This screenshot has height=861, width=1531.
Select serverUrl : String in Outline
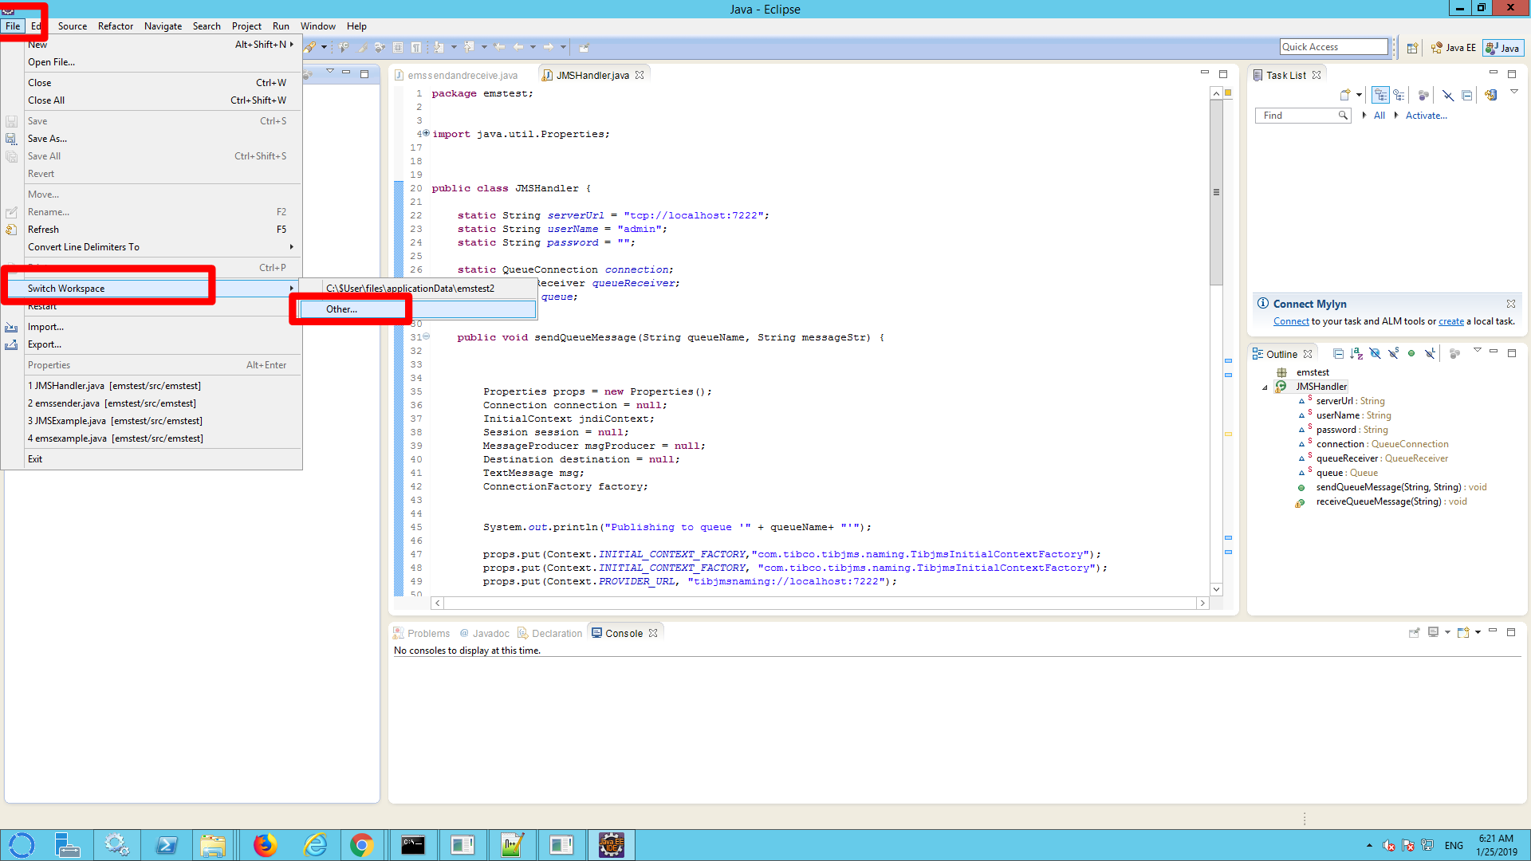tap(1350, 401)
